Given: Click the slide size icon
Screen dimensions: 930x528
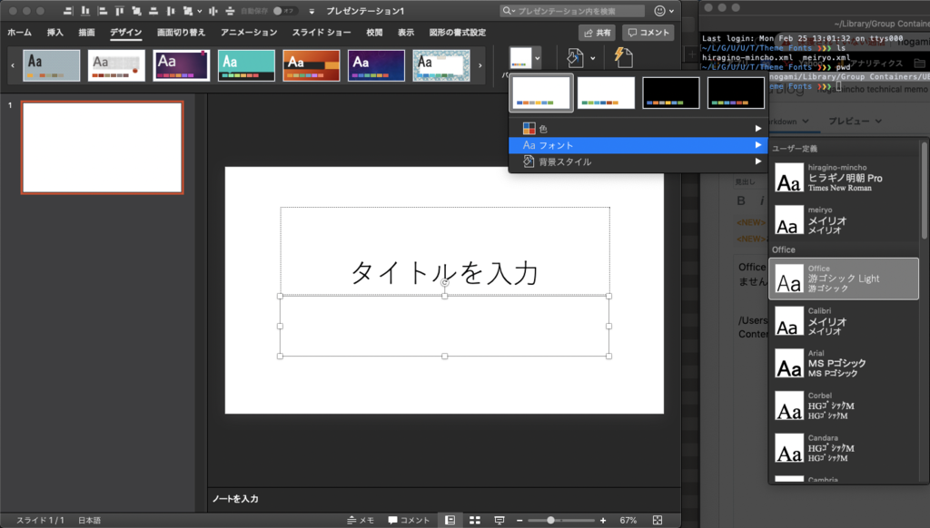Looking at the screenshot, I should point(575,57).
